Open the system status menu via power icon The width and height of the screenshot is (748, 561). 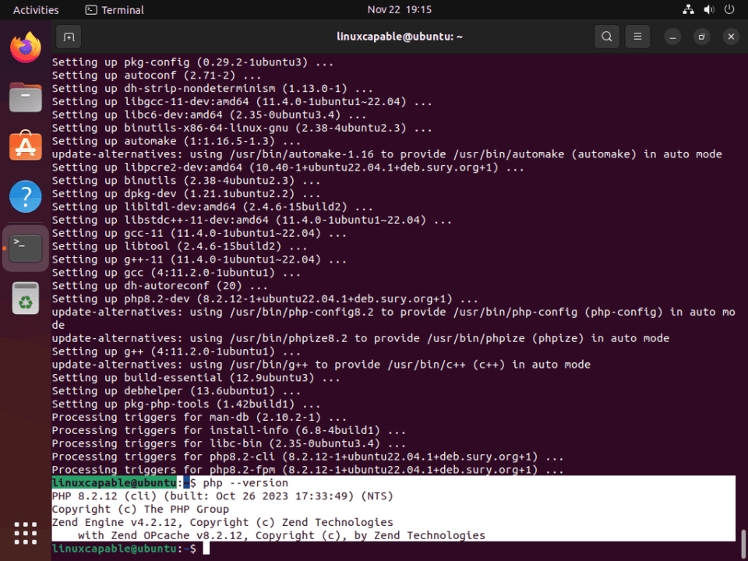coord(728,9)
